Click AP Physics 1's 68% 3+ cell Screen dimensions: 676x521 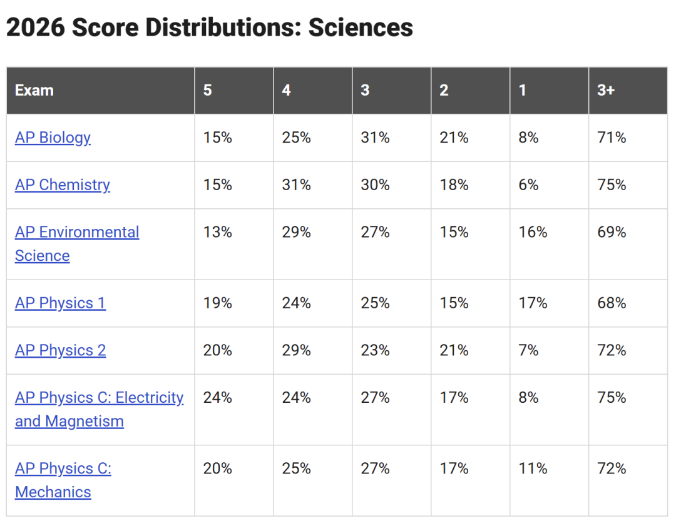pos(628,303)
